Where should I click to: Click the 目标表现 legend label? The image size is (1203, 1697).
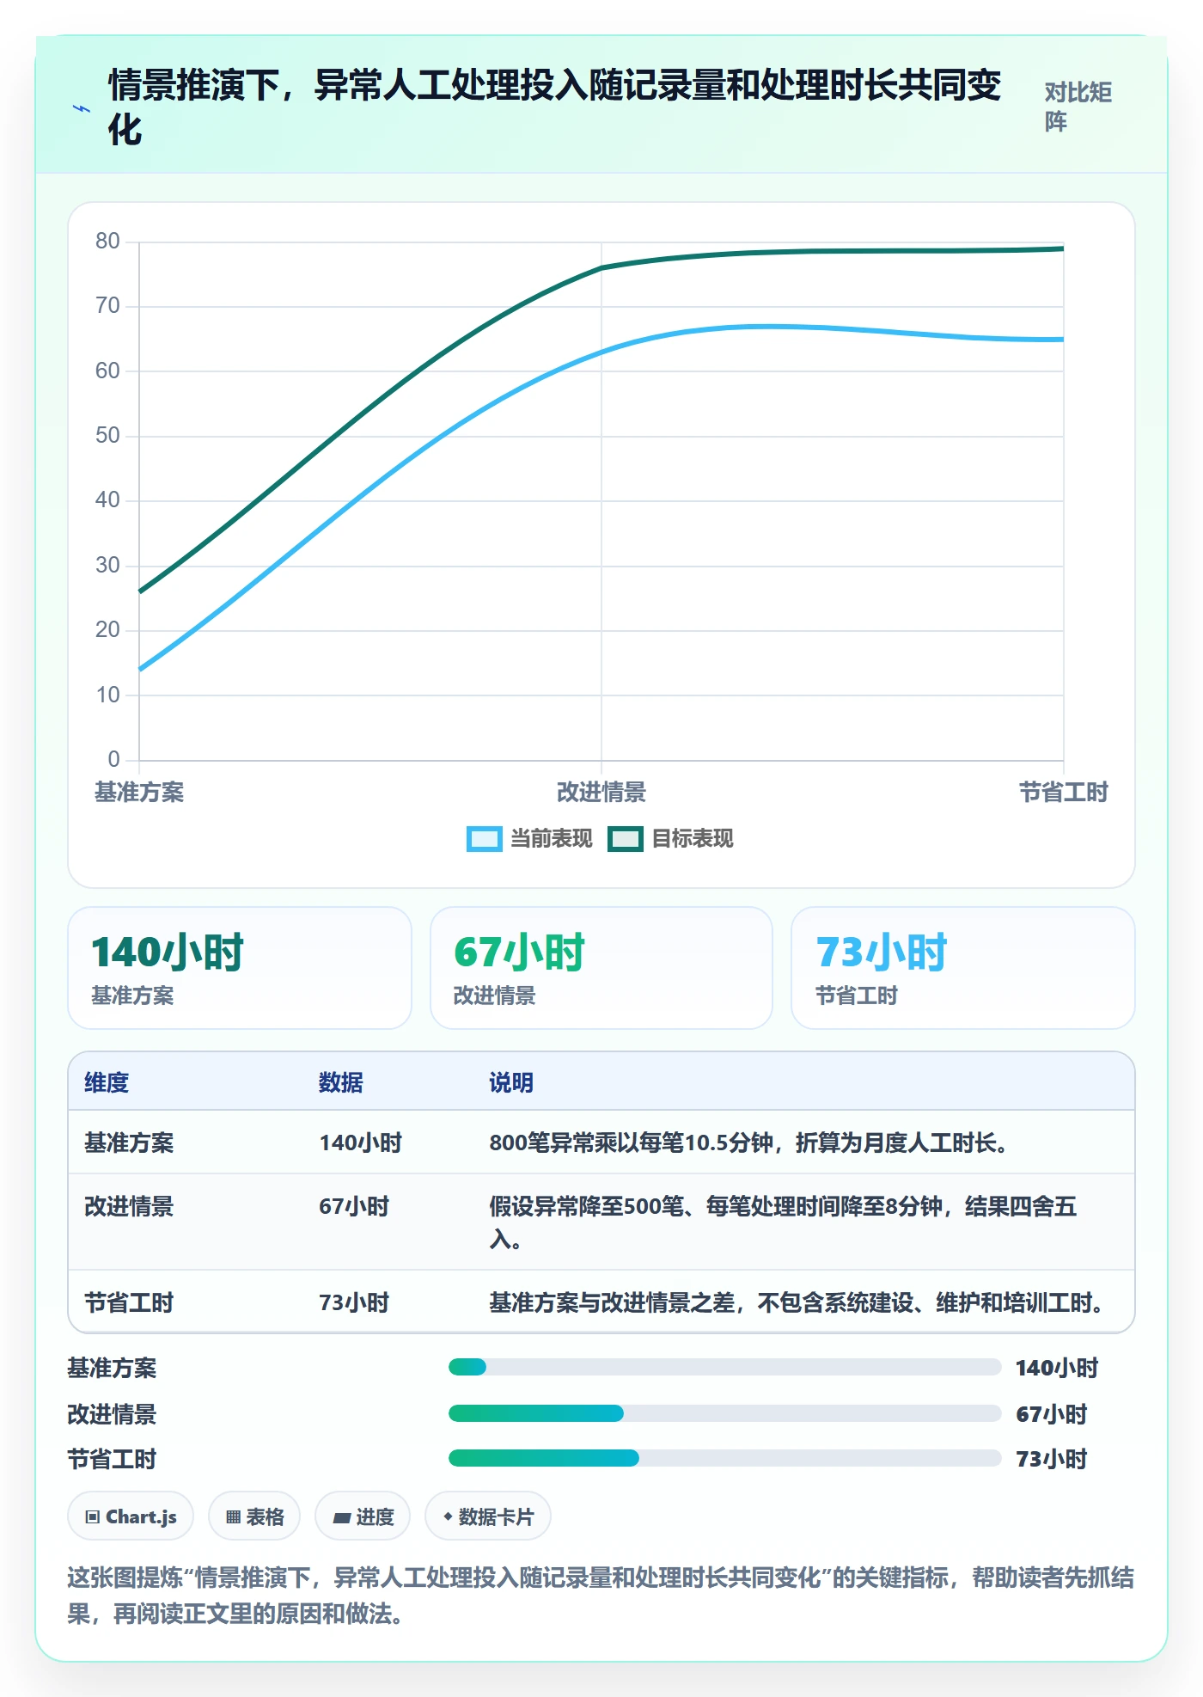pyautogui.click(x=693, y=839)
